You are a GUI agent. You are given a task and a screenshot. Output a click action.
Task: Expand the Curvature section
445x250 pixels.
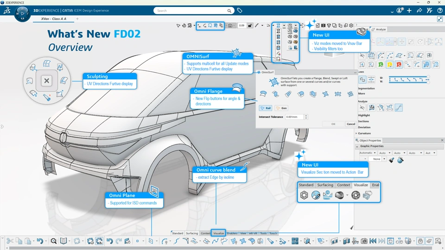tap(356, 133)
